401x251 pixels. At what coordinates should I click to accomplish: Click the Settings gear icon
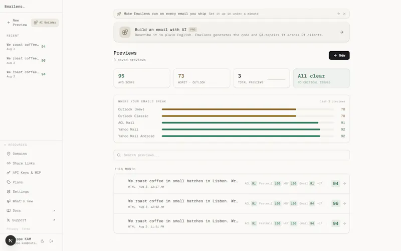[x=9, y=192]
